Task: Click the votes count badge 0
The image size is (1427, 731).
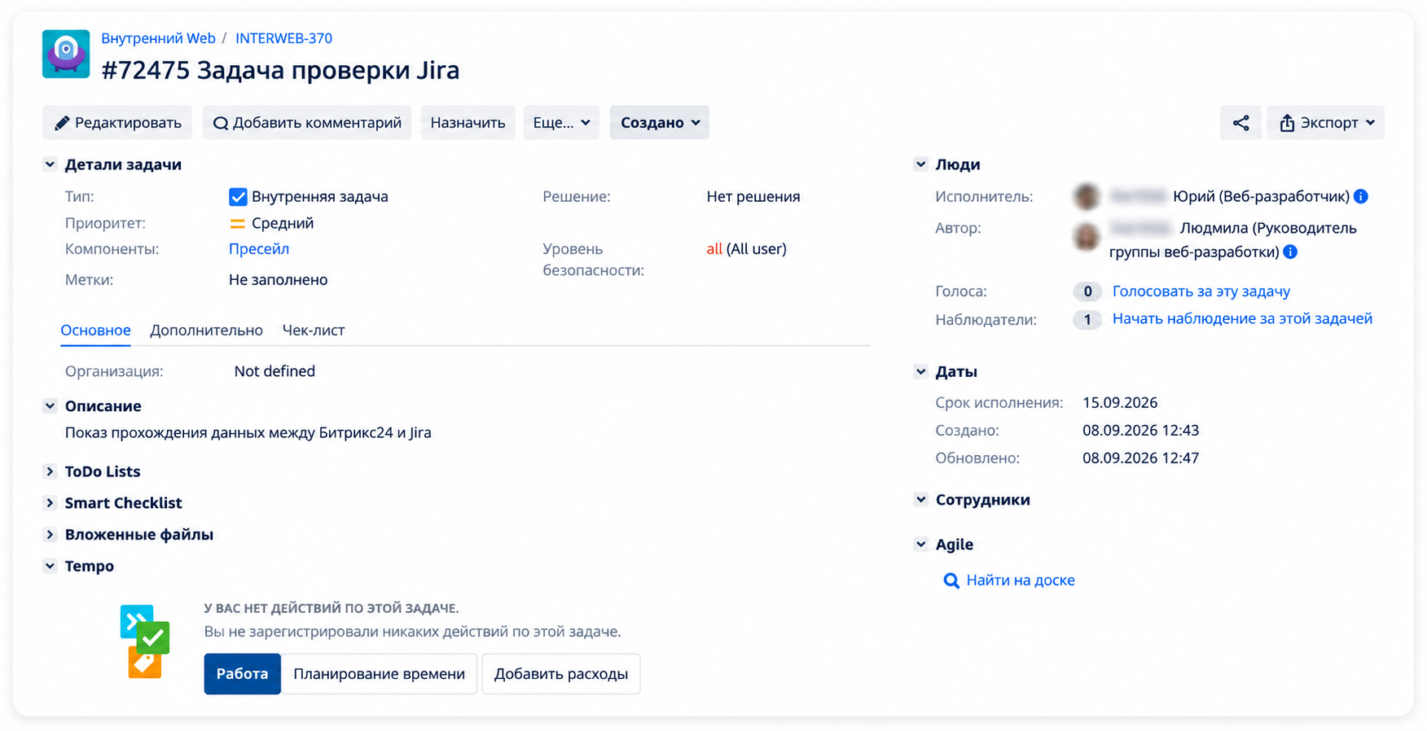Action: [1087, 291]
